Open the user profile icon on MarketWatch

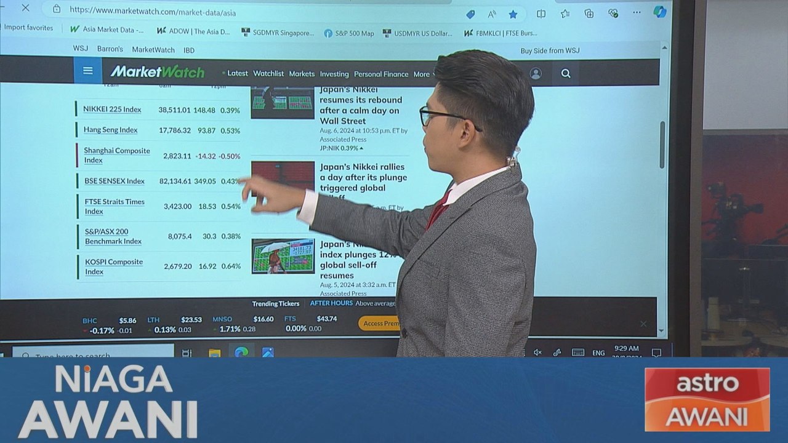coord(536,74)
